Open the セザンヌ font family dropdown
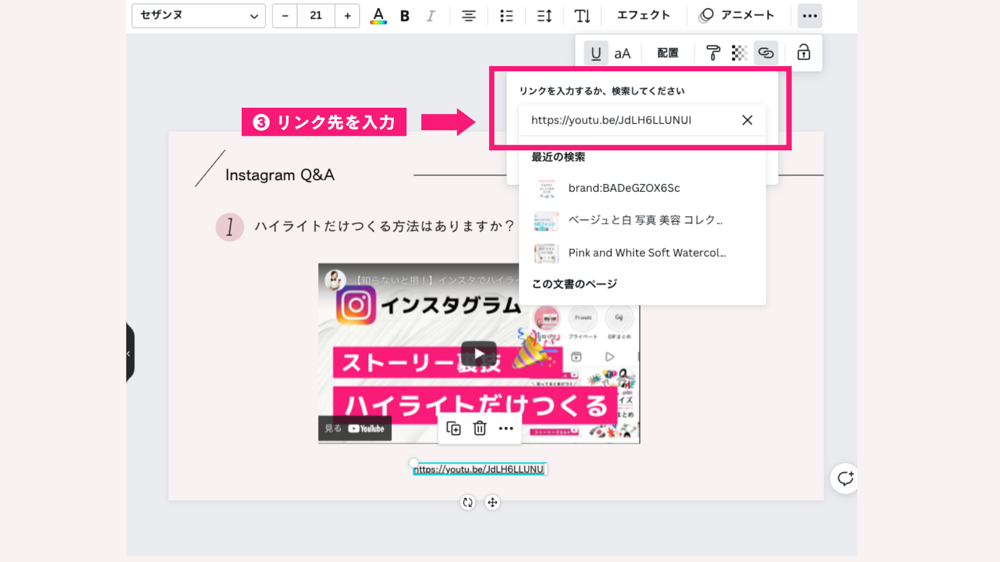Viewport: 1000px width, 562px height. (198, 16)
